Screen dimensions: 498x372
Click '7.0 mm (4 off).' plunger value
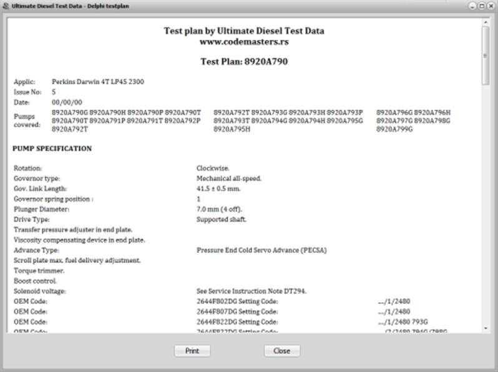tap(219, 209)
